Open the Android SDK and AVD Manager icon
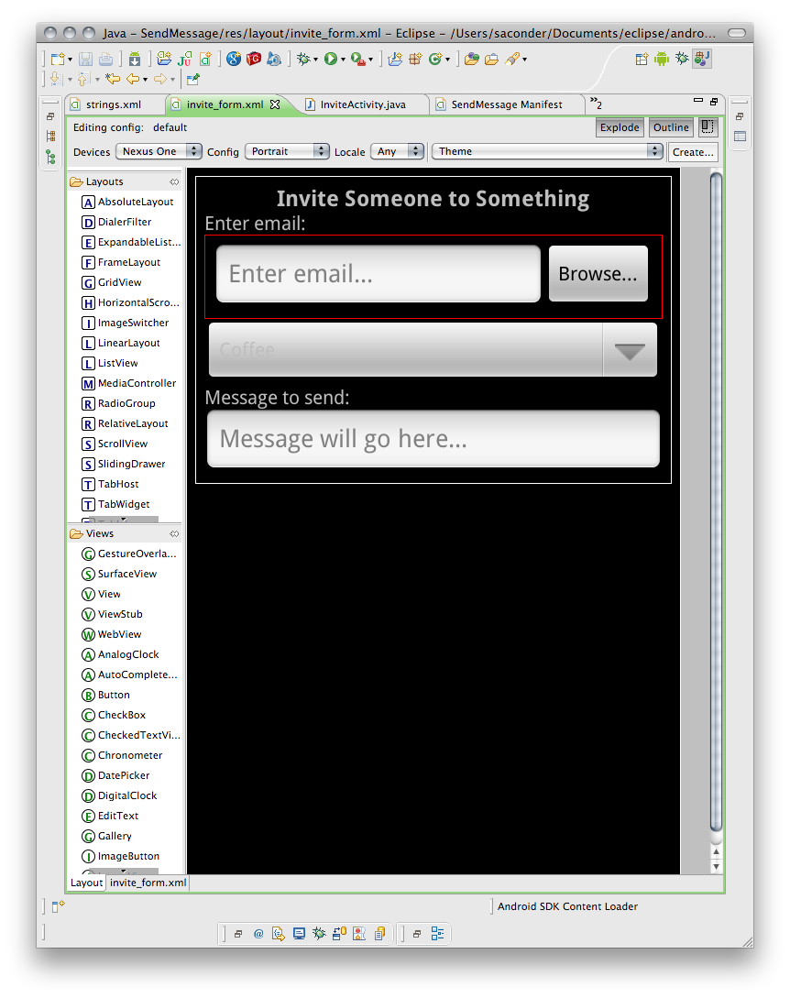The width and height of the screenshot is (790, 998). click(135, 60)
